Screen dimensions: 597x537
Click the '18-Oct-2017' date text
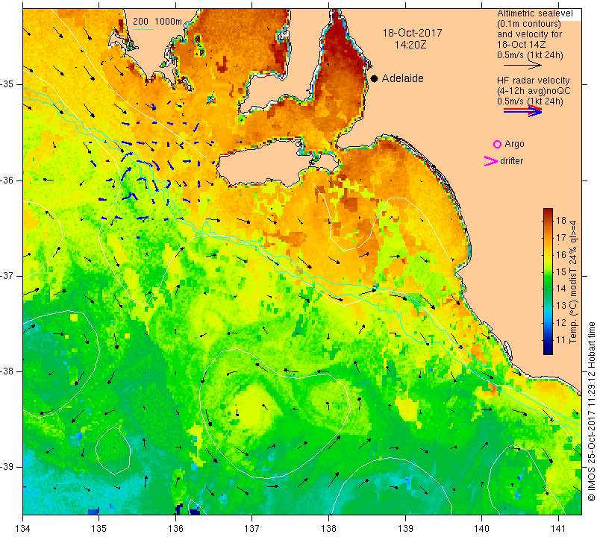tap(412, 33)
